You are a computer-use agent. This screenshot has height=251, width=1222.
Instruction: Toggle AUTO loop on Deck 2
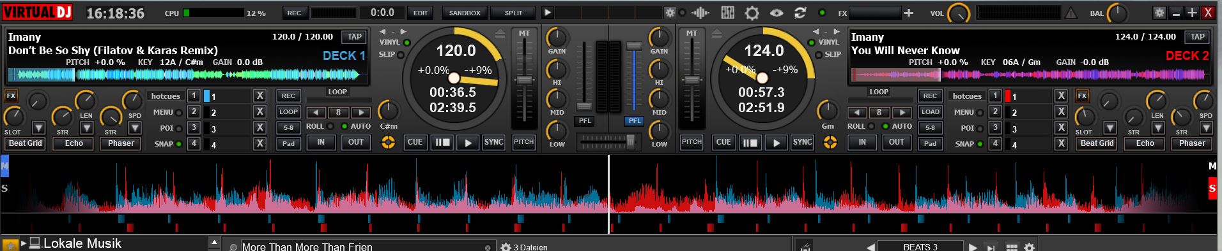(885, 126)
